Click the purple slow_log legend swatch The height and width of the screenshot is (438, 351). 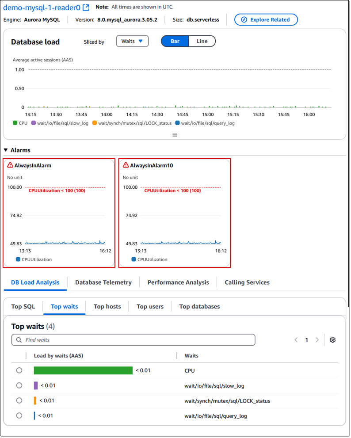coord(34,123)
